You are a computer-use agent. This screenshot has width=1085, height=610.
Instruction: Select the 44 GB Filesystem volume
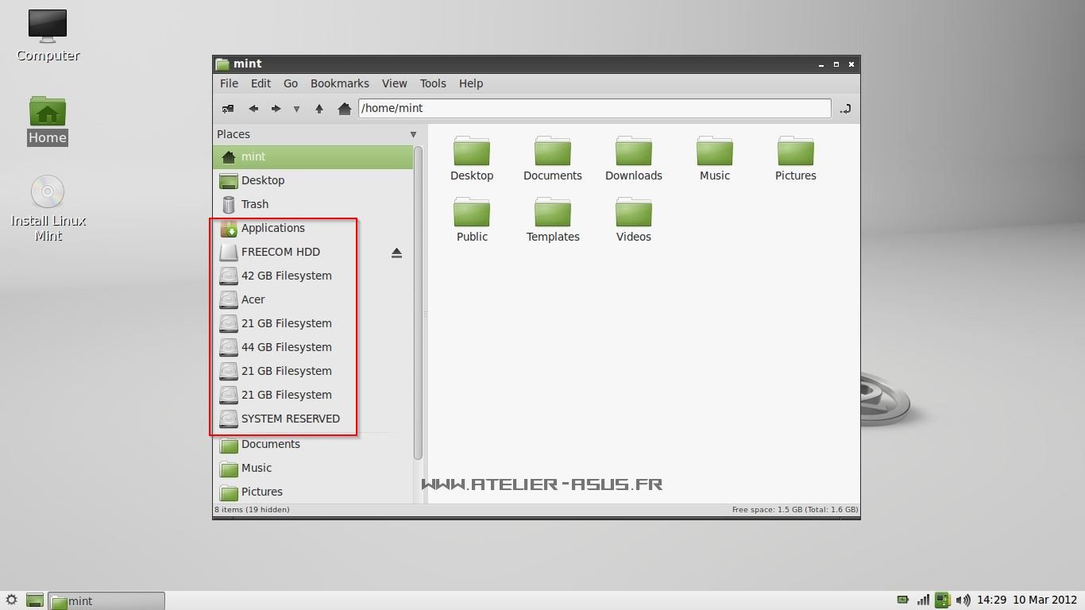pos(313,347)
